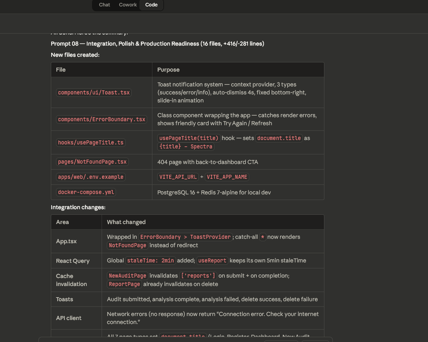Click the asterisk catch-all code snippet
Screen dimensions: 428x342
coord(262,237)
